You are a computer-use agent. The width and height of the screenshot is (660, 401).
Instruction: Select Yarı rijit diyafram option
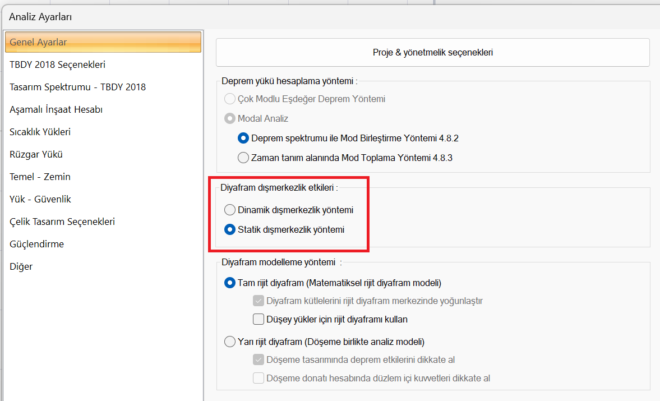pyautogui.click(x=229, y=342)
